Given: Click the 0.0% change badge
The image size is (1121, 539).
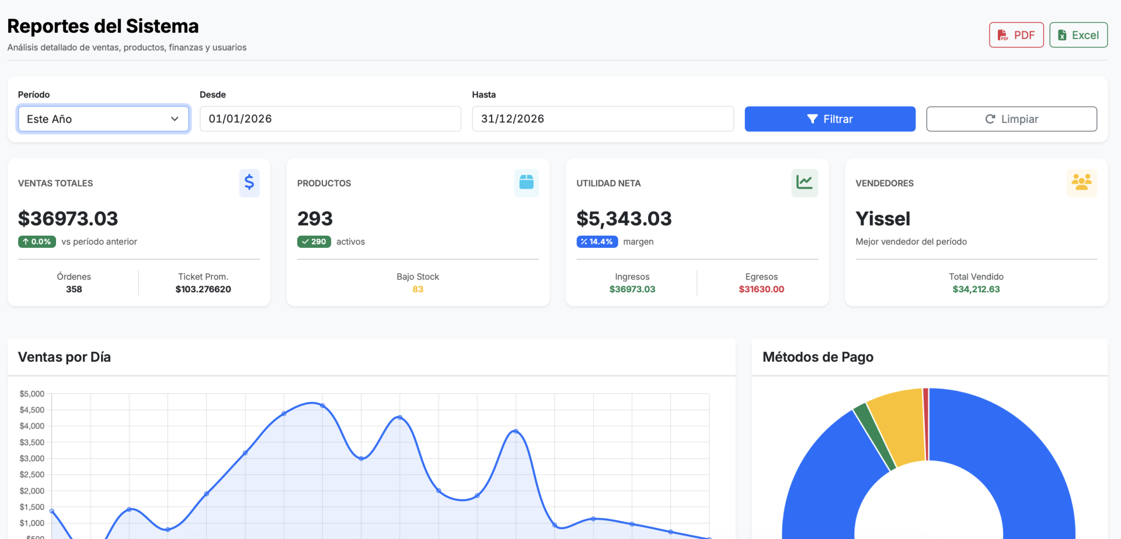Looking at the screenshot, I should pyautogui.click(x=37, y=242).
